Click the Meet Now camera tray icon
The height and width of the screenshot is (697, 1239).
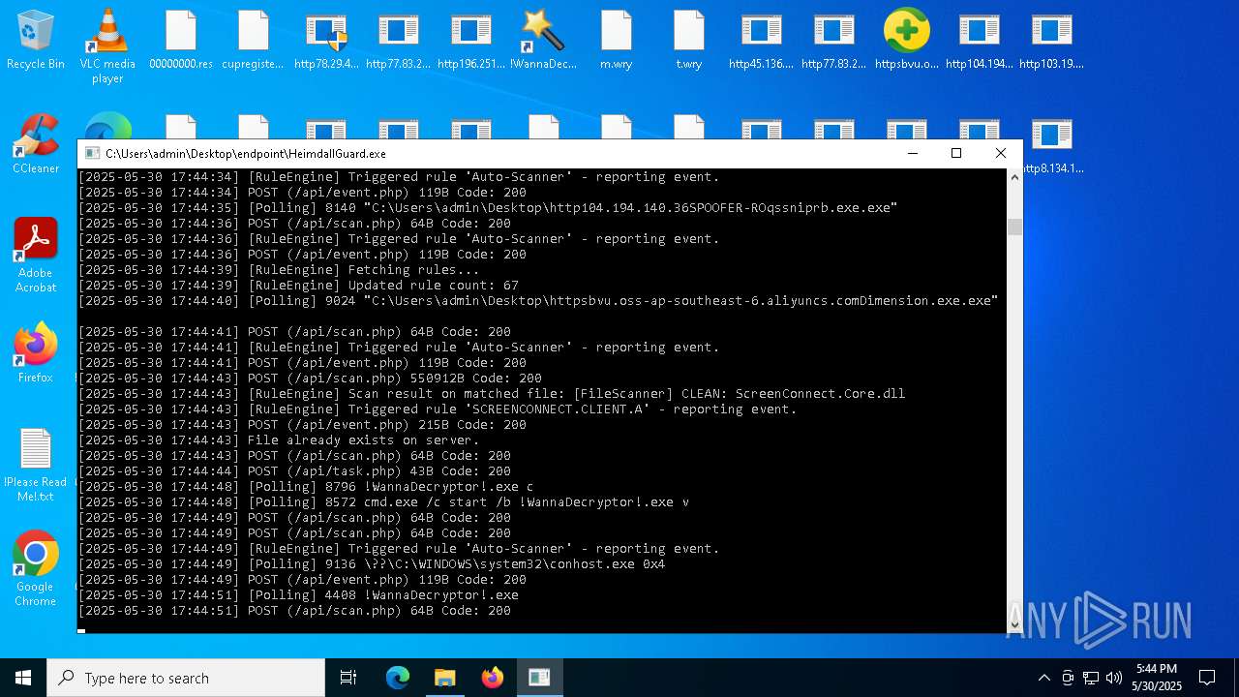click(1068, 678)
